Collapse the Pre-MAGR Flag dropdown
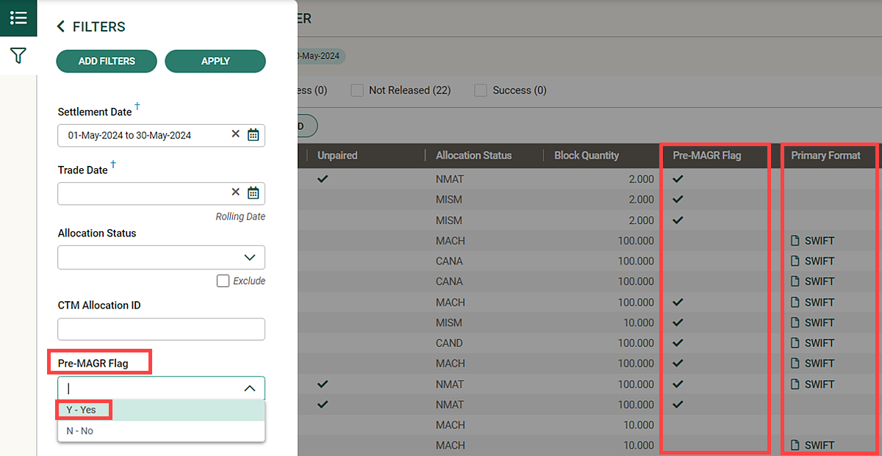Viewport: 882px width, 456px height. [250, 388]
